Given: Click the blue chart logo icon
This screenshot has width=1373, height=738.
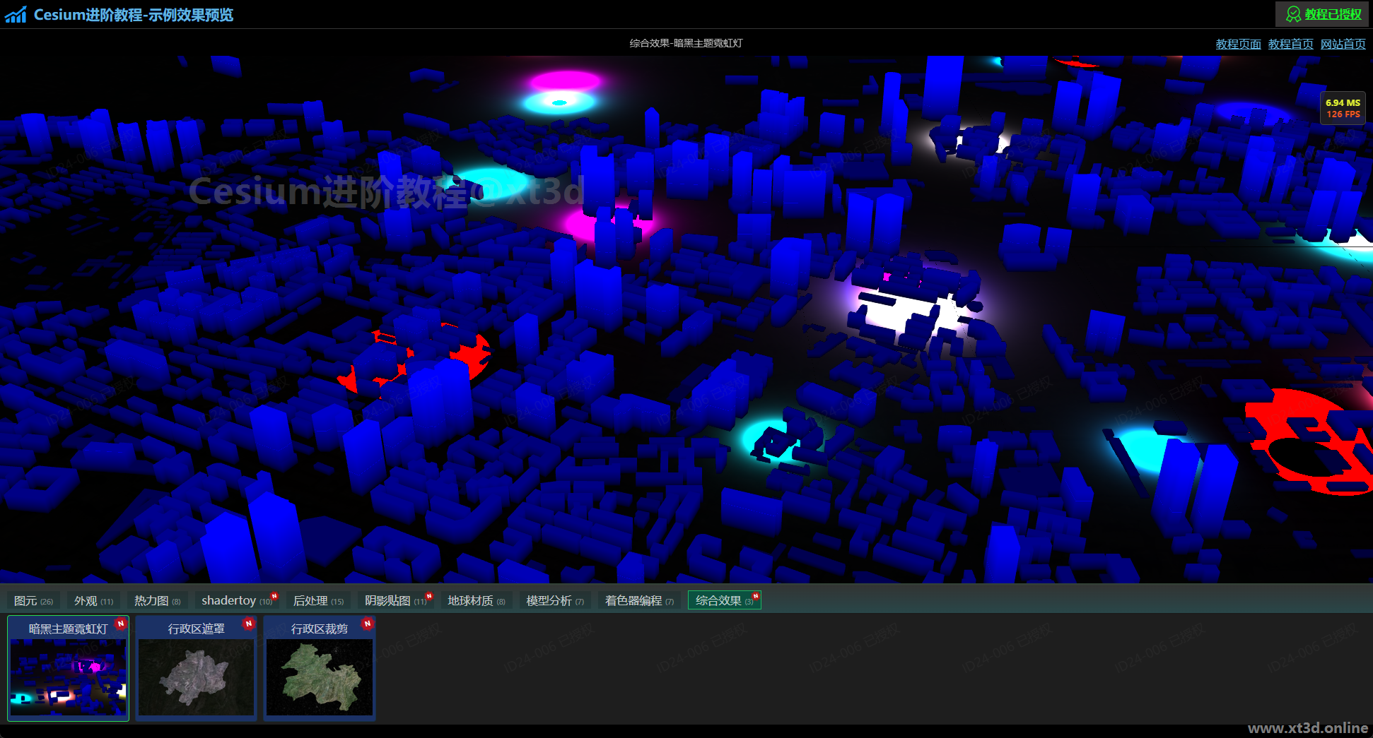Looking at the screenshot, I should click(x=16, y=15).
